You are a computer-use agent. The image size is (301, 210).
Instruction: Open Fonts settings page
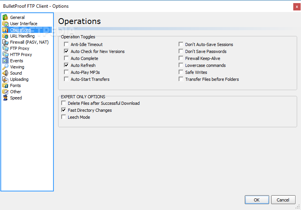pos(15,85)
